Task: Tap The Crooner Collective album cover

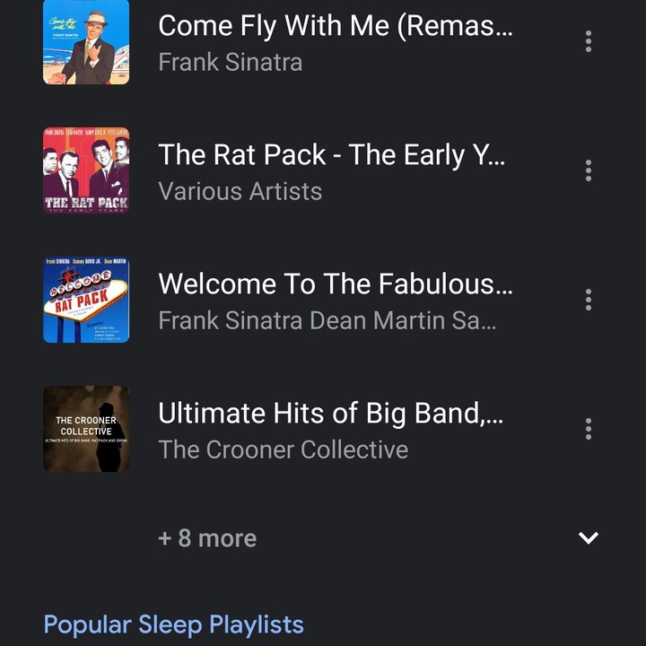Action: [86, 429]
